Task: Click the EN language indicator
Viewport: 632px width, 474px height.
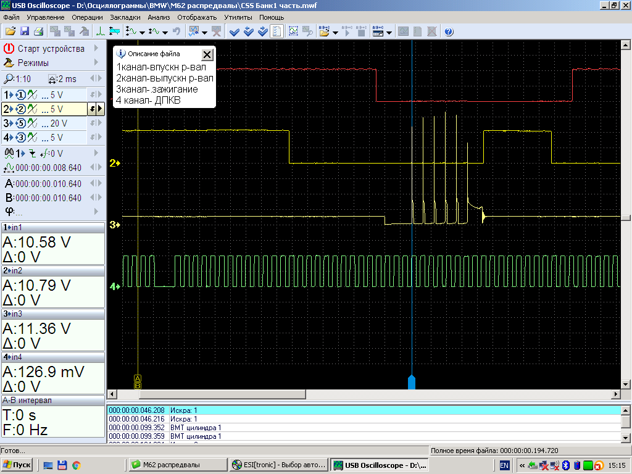Action: tap(504, 465)
